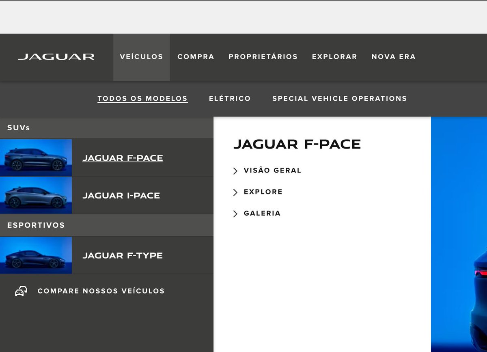Open the Proprietários menu
The width and height of the screenshot is (487, 352).
click(x=263, y=57)
